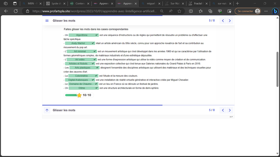Click the checkmark on Art minimal
The height and width of the screenshot is (157, 280).
point(96,51)
